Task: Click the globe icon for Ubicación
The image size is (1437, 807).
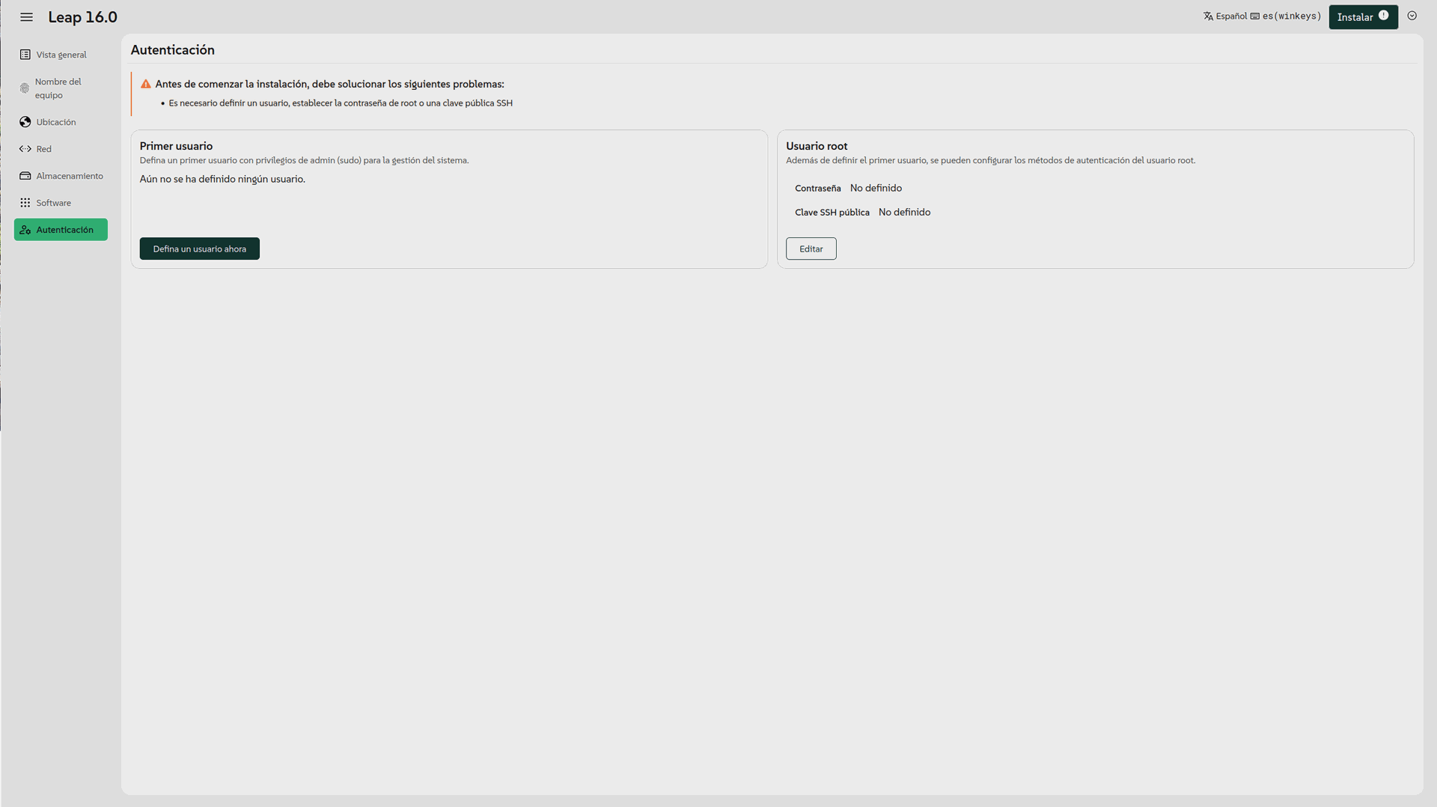Action: pos(25,122)
